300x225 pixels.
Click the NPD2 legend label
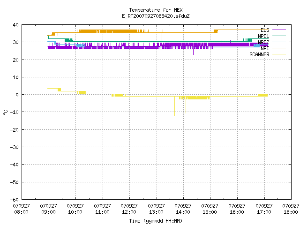click(x=263, y=42)
